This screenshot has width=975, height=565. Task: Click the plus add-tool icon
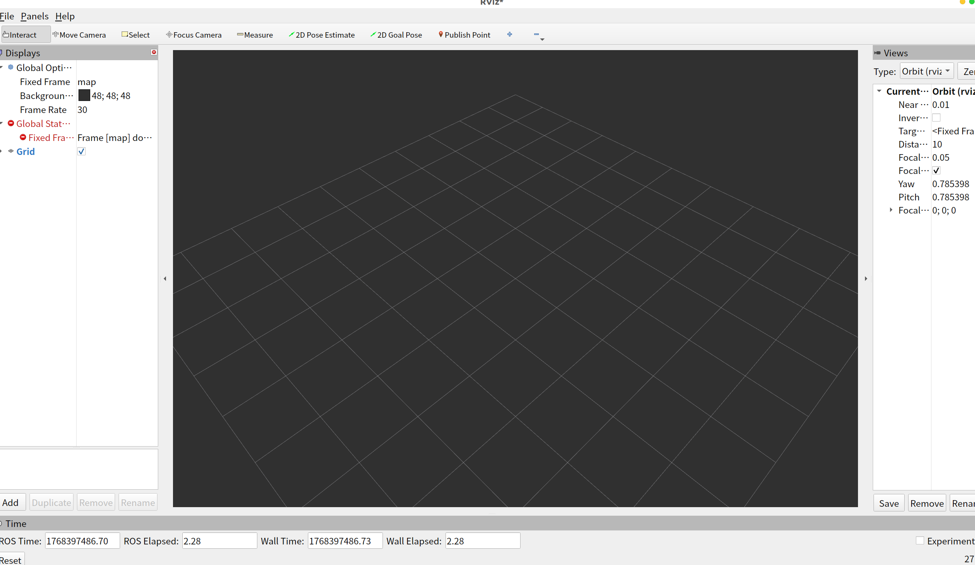point(510,35)
